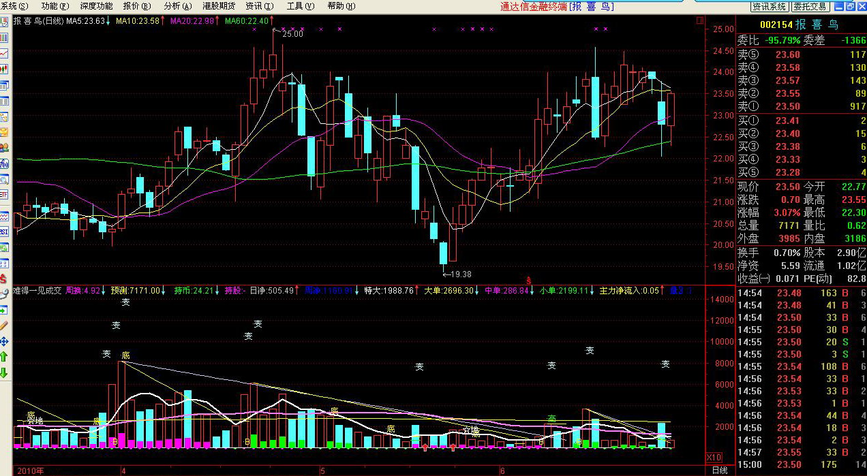Click the 委托交易 button

(x=809, y=6)
